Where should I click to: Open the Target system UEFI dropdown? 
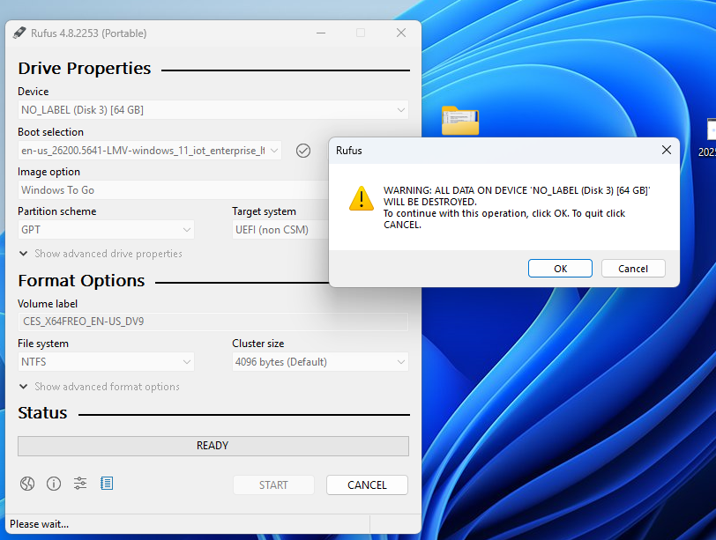point(280,230)
